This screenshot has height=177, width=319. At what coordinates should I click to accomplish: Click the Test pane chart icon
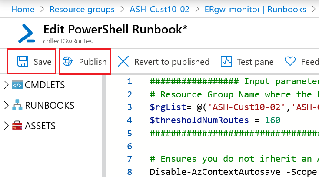point(226,61)
